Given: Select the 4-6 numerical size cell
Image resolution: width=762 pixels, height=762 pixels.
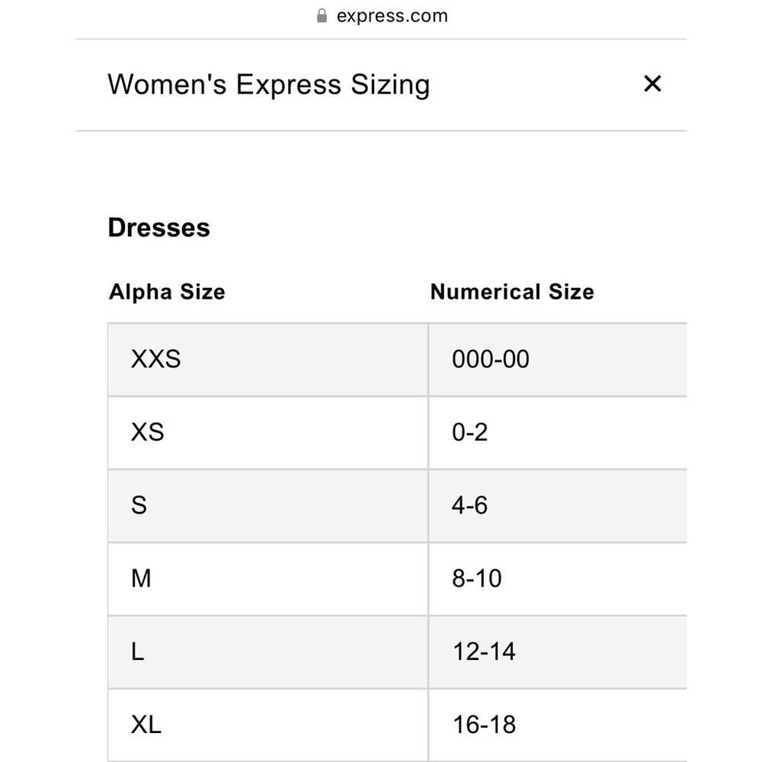Looking at the screenshot, I should pos(558,505).
